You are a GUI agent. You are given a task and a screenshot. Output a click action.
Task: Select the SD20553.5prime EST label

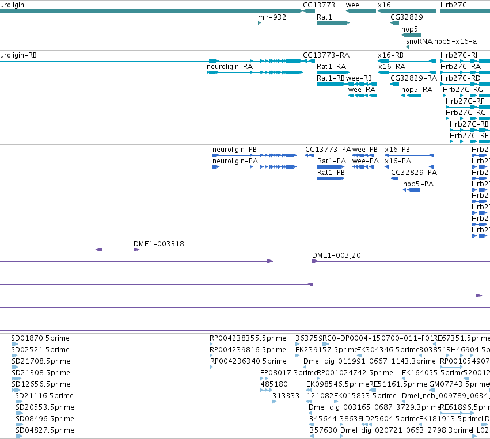pyautogui.click(x=45, y=407)
